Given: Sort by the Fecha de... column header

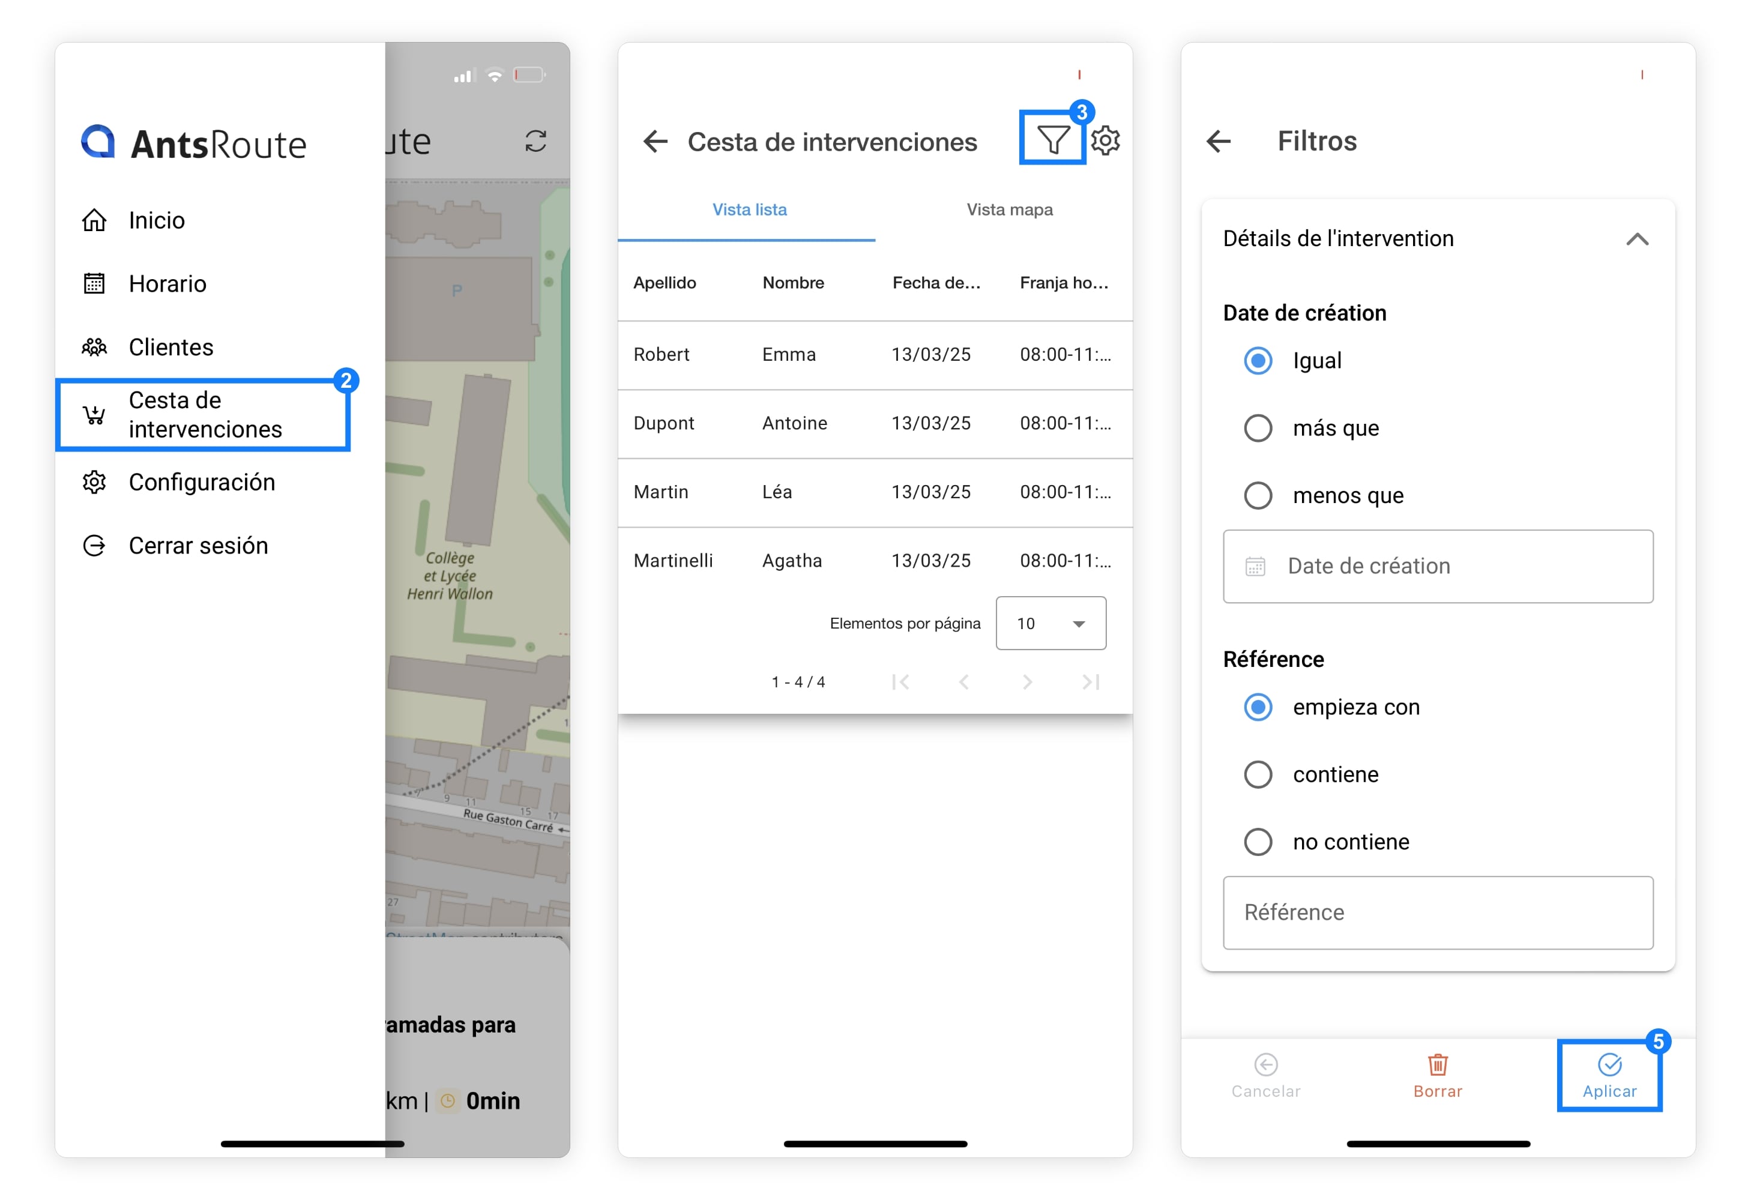Looking at the screenshot, I should [936, 283].
